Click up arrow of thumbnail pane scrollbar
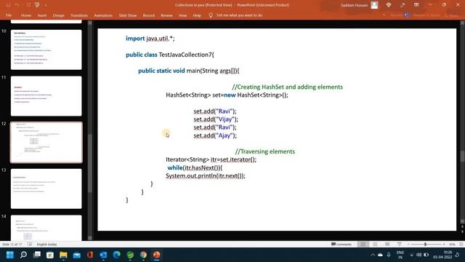The height and width of the screenshot is (262, 465). pyautogui.click(x=90, y=23)
